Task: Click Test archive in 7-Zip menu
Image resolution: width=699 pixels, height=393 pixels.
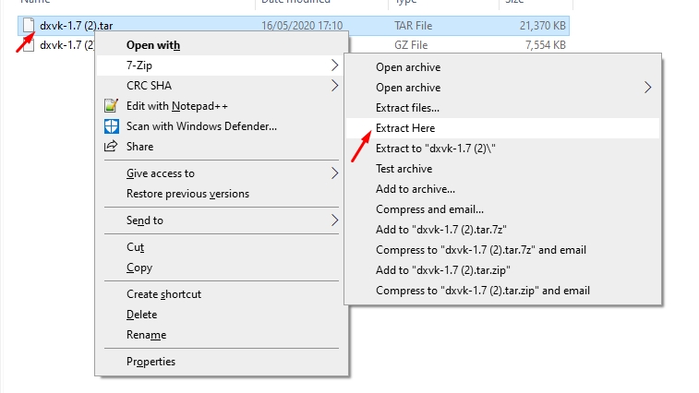Action: click(404, 169)
